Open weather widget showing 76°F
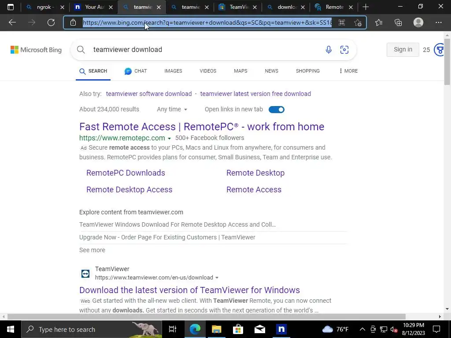451x338 pixels. coord(335,329)
